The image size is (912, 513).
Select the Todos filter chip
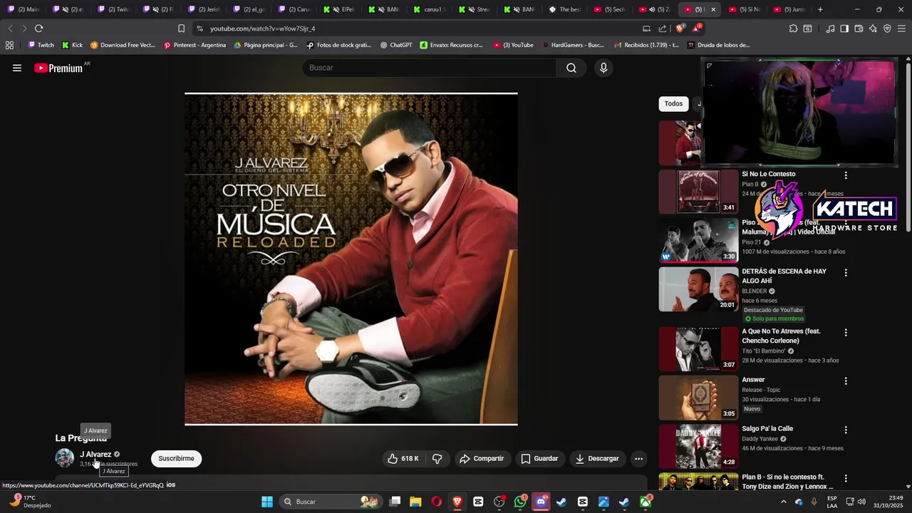pyautogui.click(x=673, y=104)
